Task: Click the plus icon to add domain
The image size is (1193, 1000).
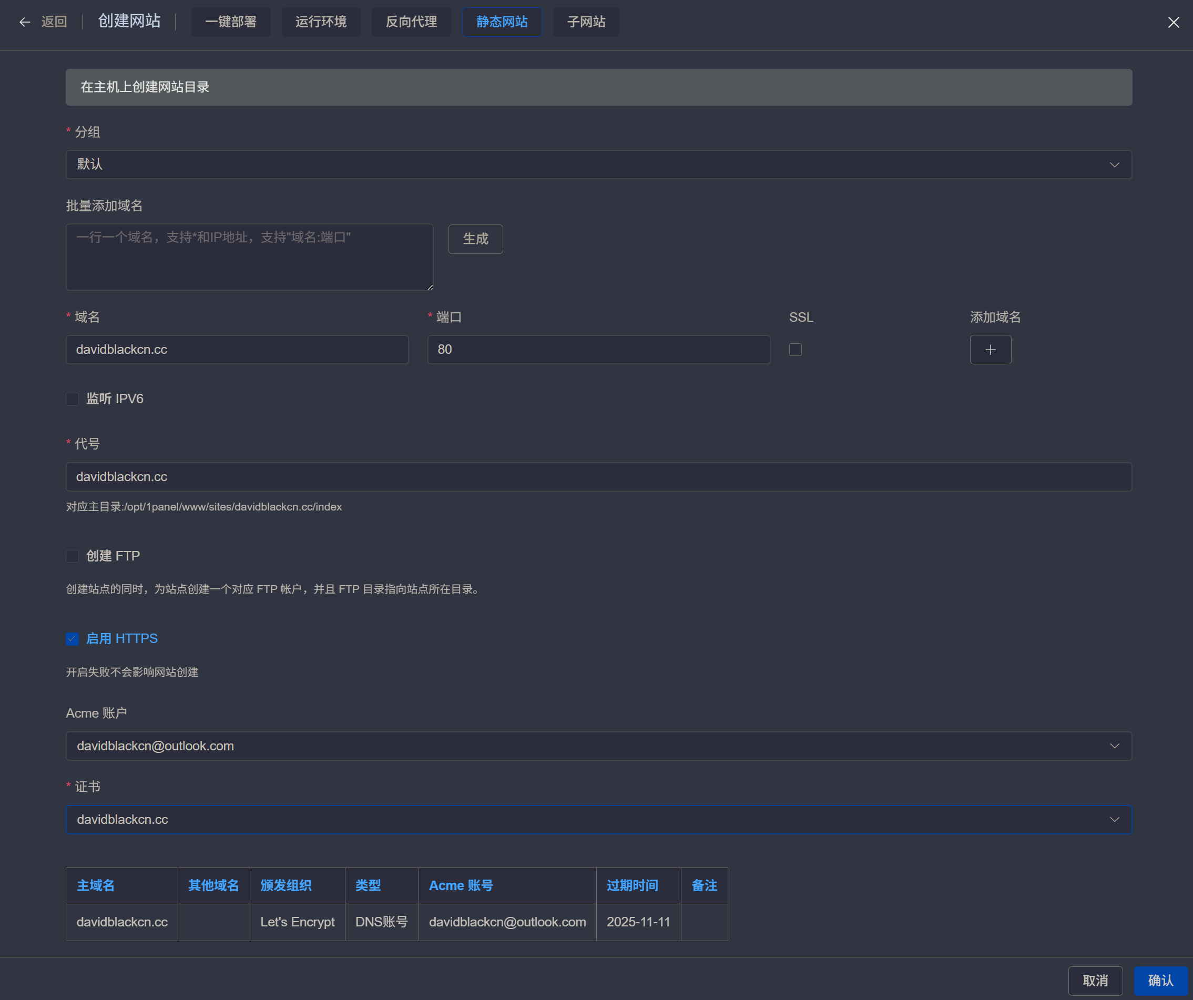Action: tap(990, 350)
